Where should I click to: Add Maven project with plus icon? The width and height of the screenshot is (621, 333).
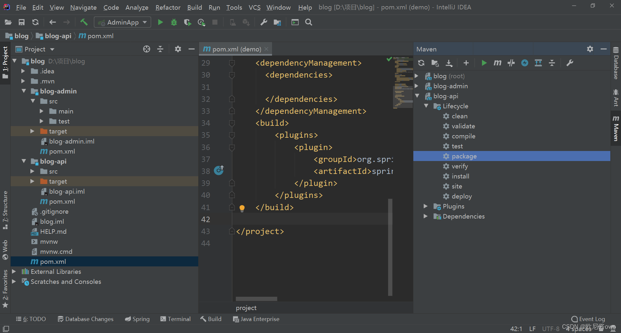pyautogui.click(x=466, y=63)
